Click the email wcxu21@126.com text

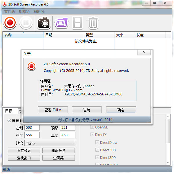click(x=68, y=90)
